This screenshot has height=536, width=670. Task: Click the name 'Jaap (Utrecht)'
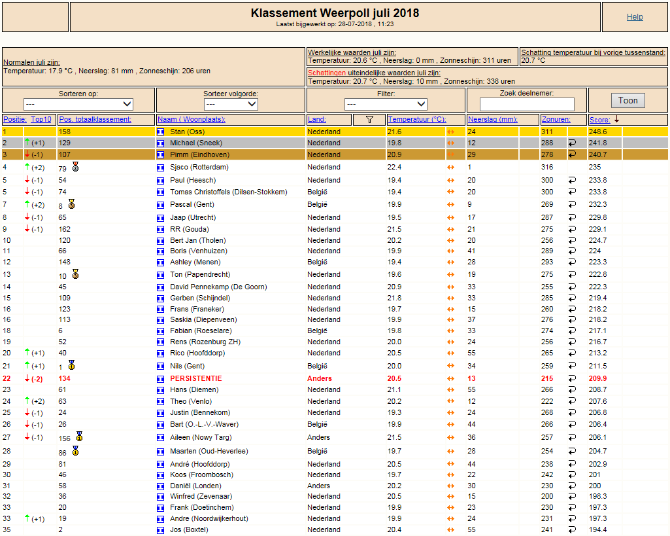pyautogui.click(x=193, y=218)
